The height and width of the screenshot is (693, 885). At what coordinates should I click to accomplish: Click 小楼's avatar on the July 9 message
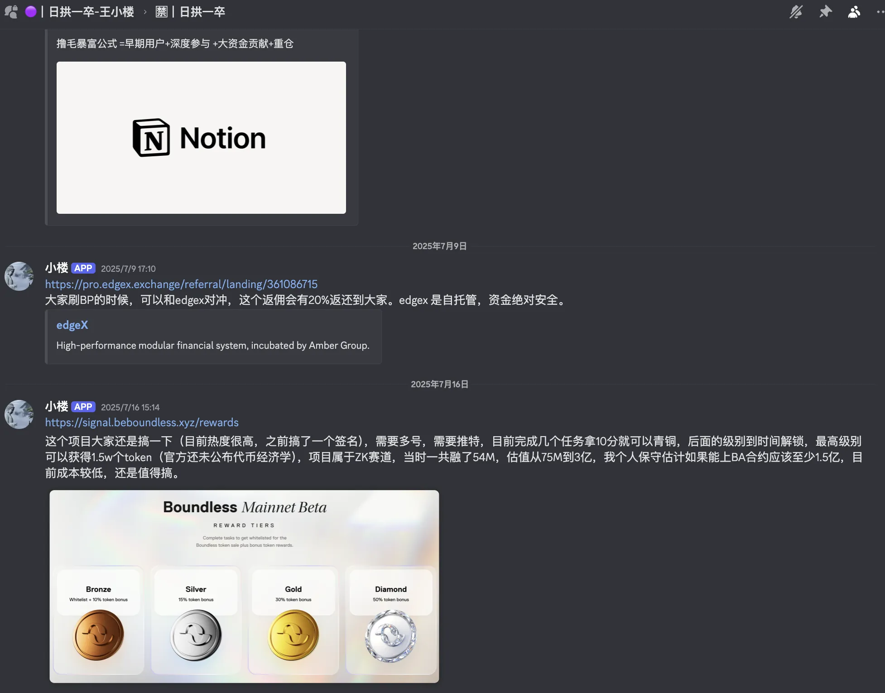[19, 276]
